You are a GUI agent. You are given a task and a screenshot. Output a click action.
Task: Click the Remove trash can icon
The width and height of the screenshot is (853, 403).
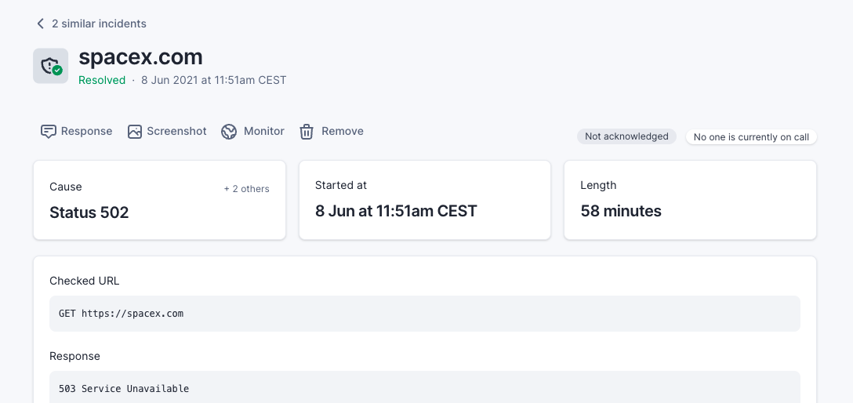click(x=307, y=132)
